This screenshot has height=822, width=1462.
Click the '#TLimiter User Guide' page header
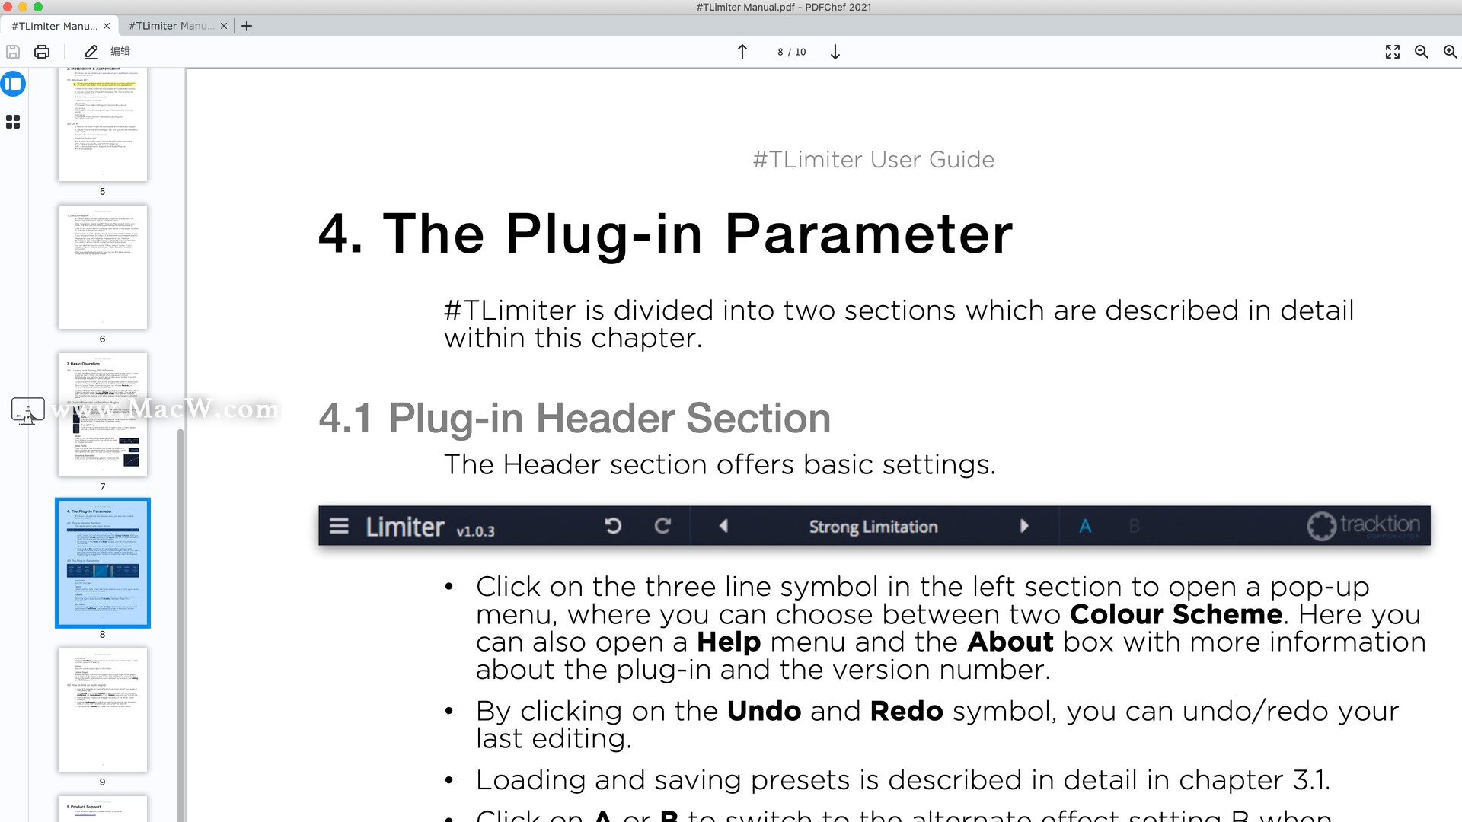(873, 160)
